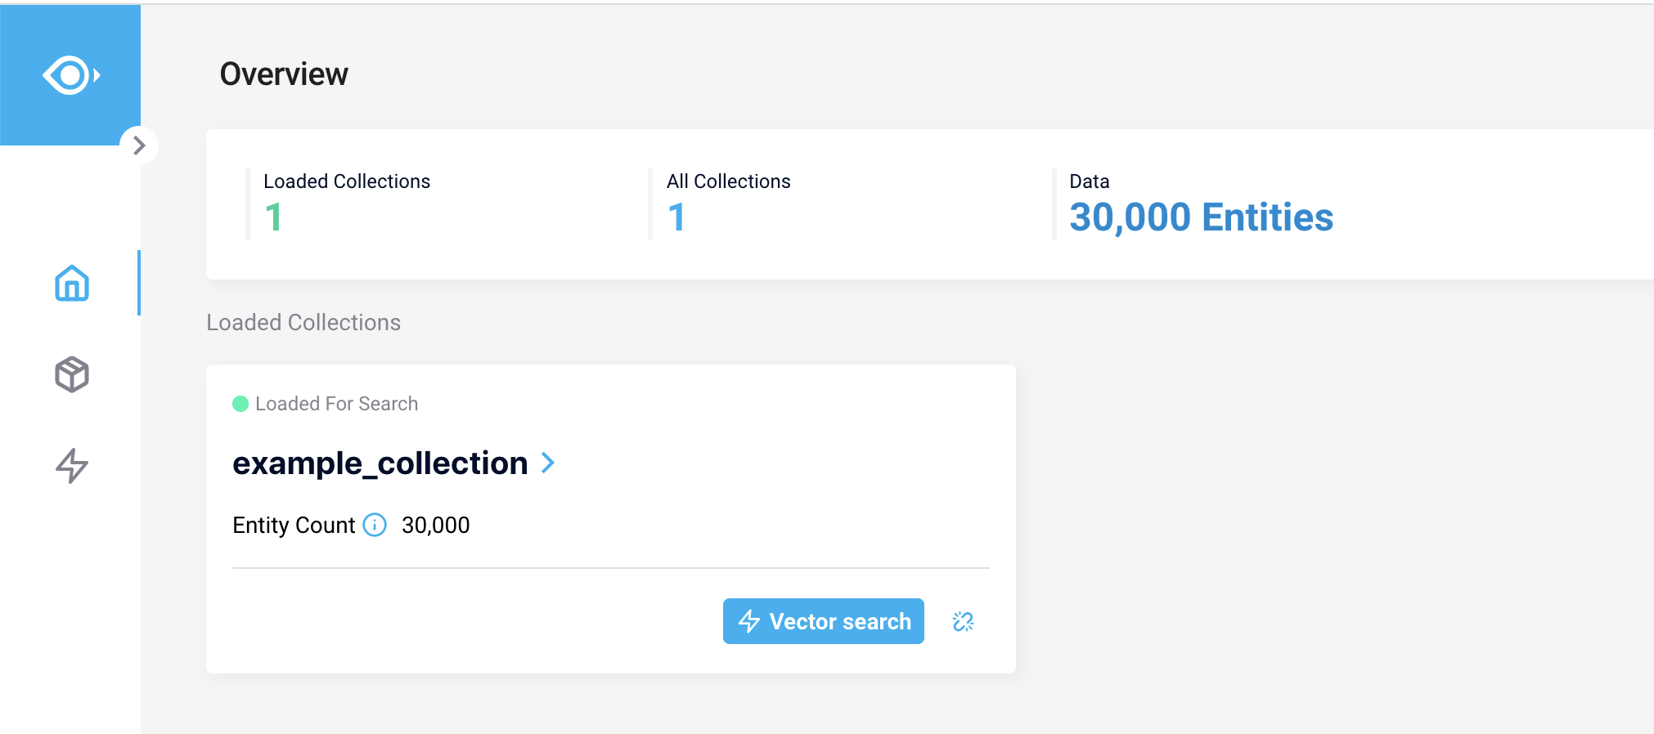Click the Loaded Collections count of 1
This screenshot has height=734, width=1654.
coord(273,217)
